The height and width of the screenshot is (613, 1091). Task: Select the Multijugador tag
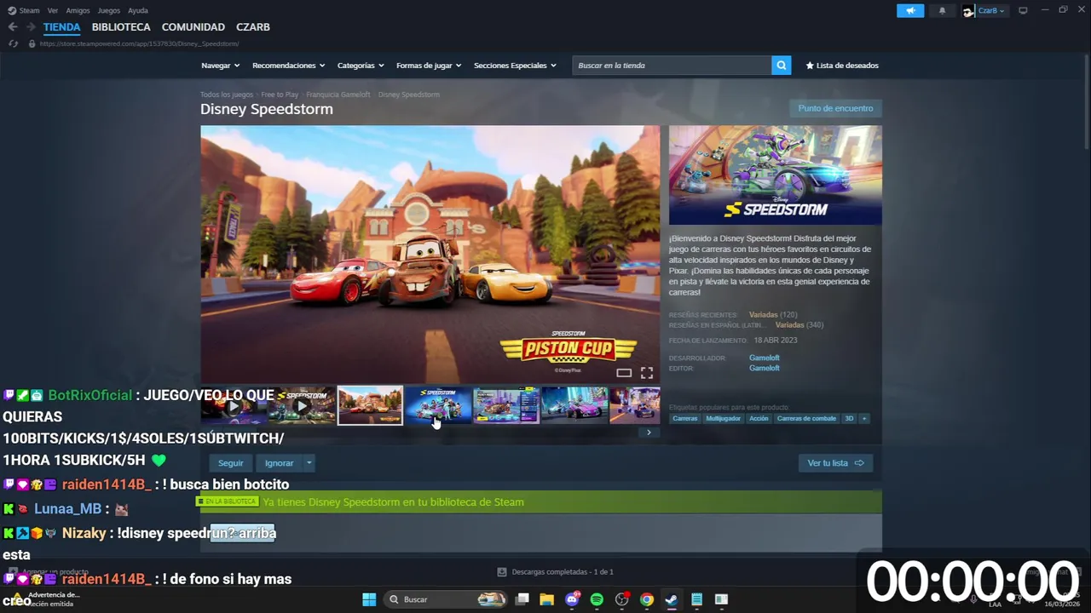[723, 419]
